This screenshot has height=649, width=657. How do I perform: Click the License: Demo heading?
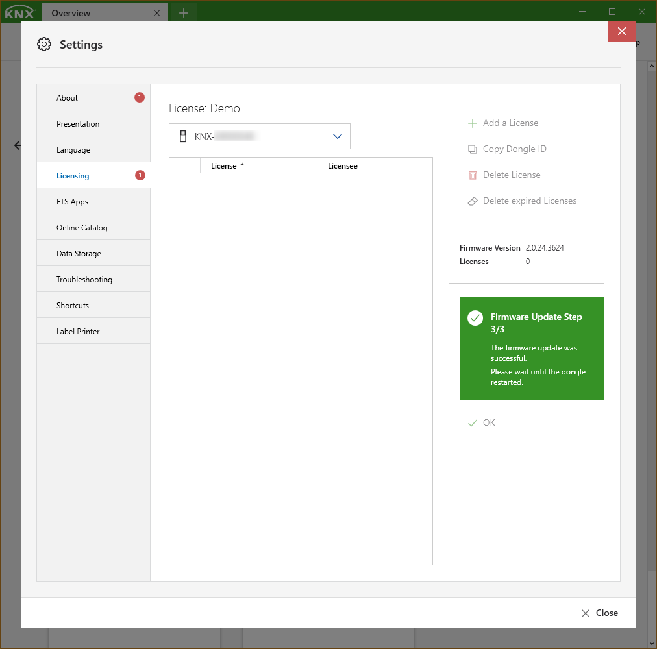point(205,108)
